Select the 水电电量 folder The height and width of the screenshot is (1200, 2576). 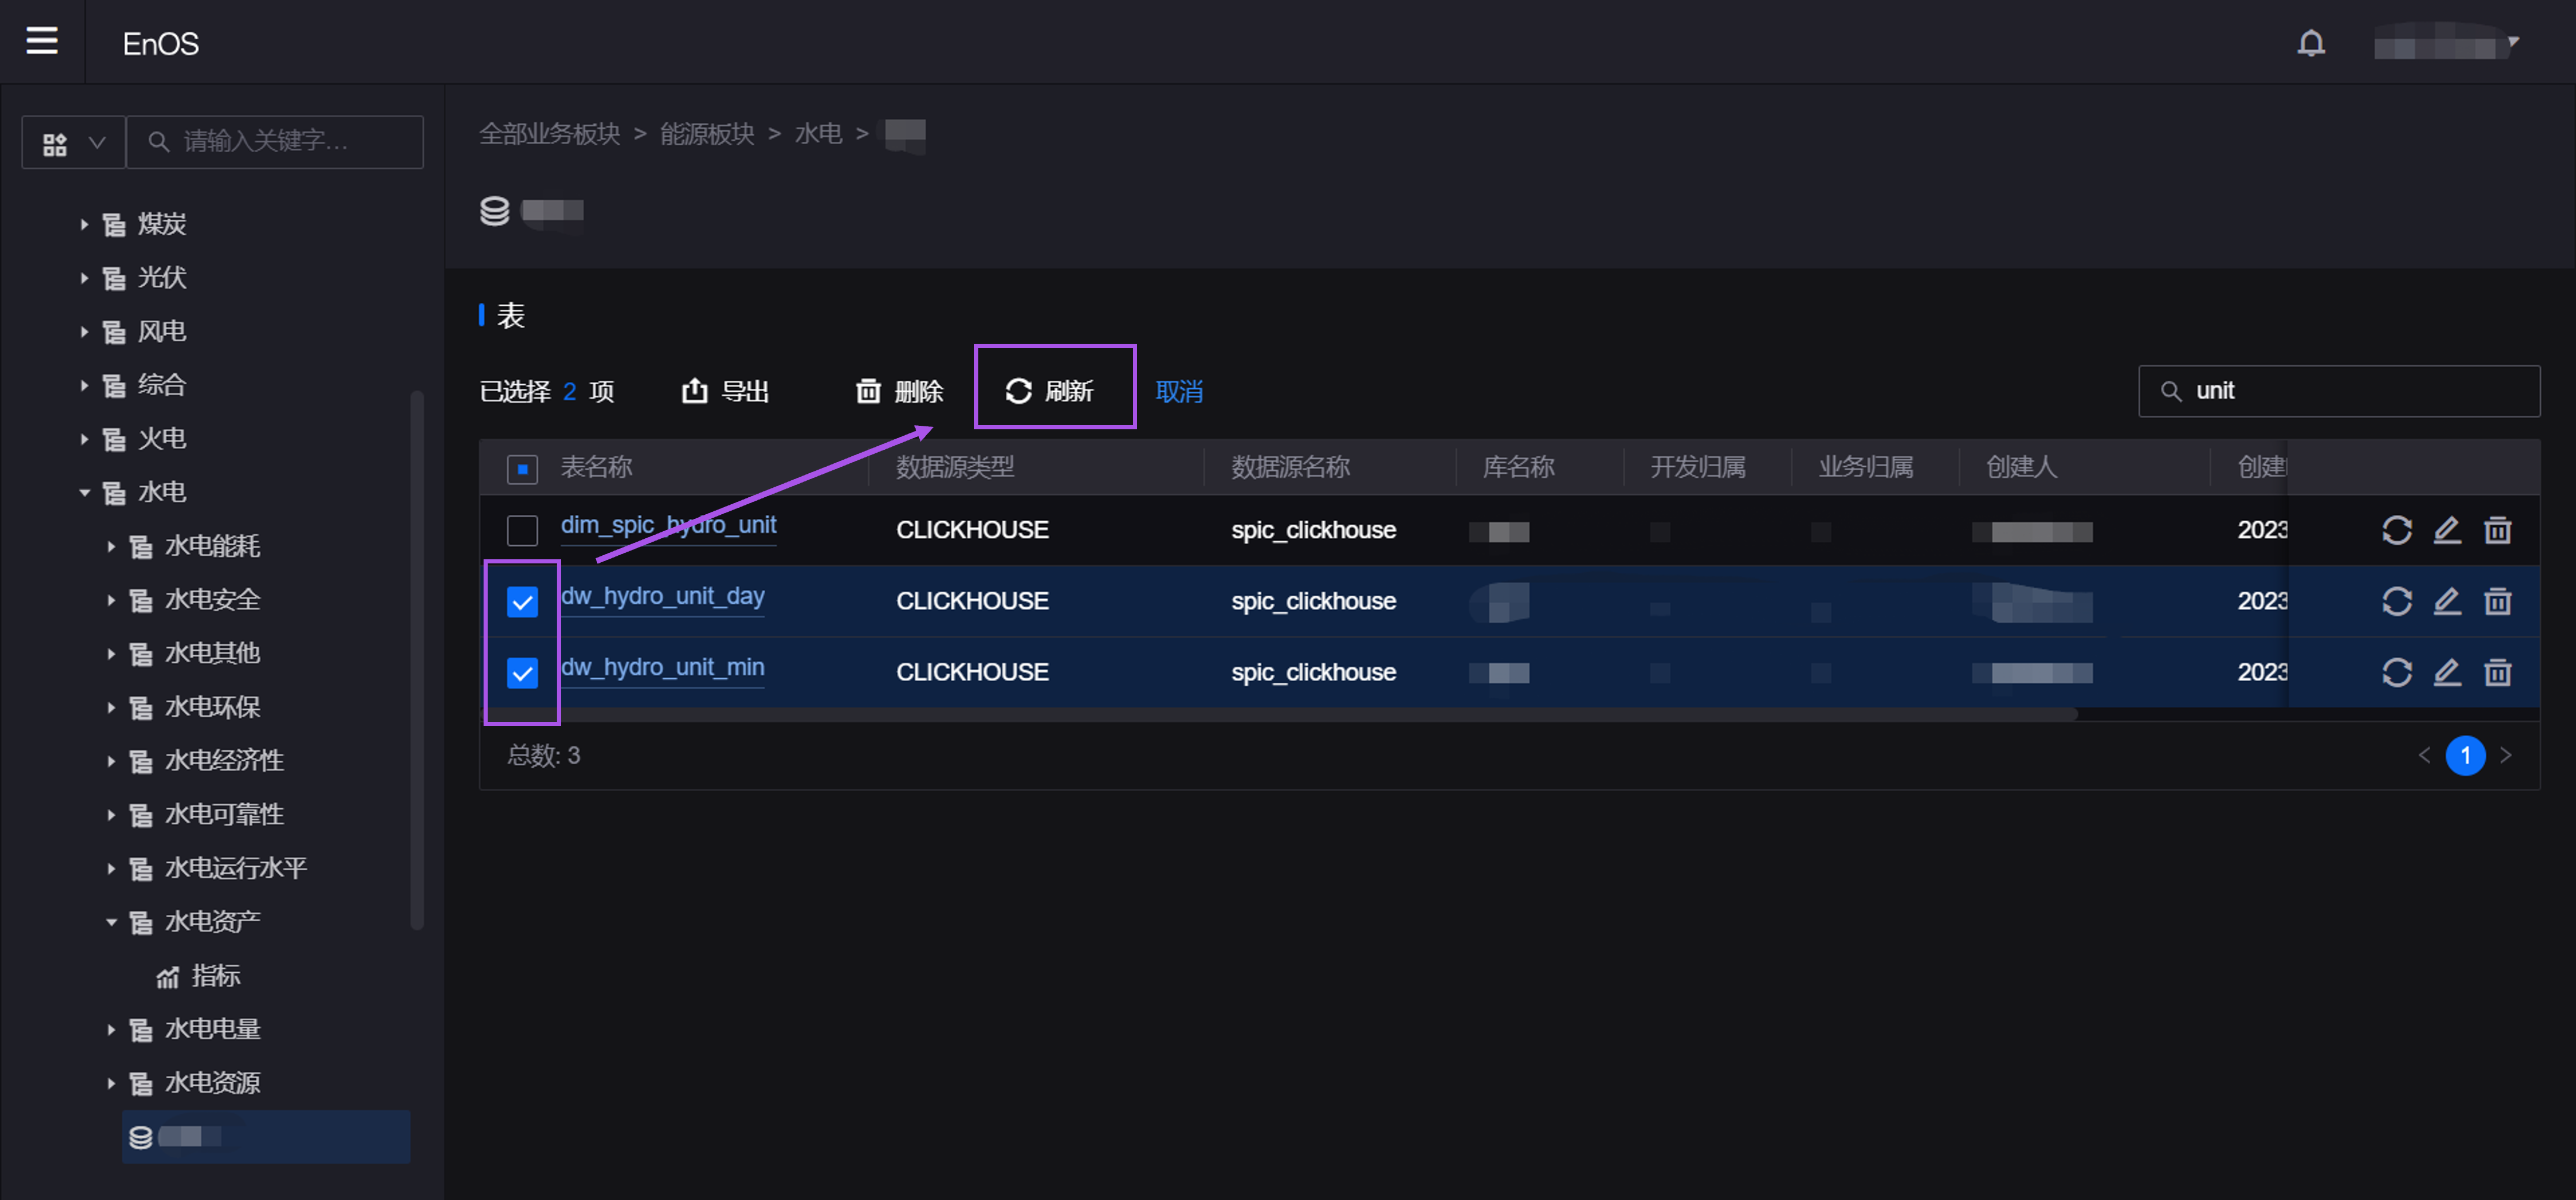(212, 1029)
